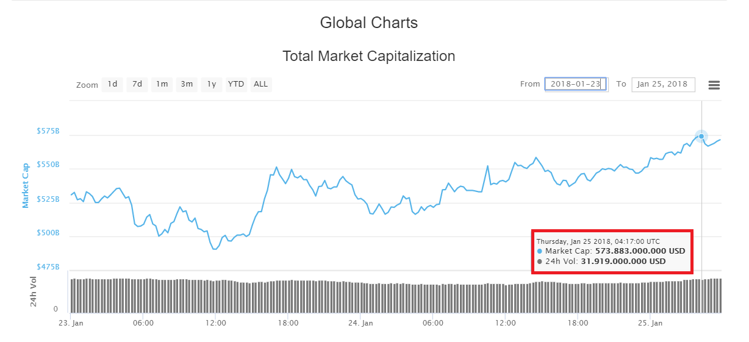The height and width of the screenshot is (342, 749).
Task: Click the Global Charts heading
Action: pos(369,23)
